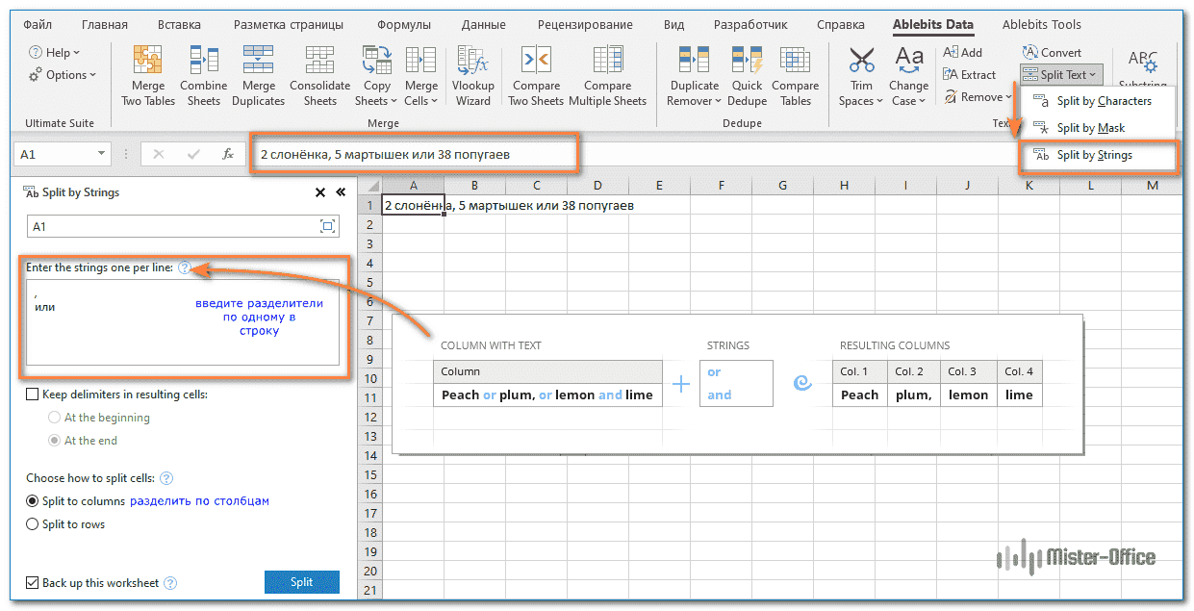Open the Trim Spaces dropdown
Image resolution: width=1194 pixels, height=611 pixels.
click(x=861, y=77)
